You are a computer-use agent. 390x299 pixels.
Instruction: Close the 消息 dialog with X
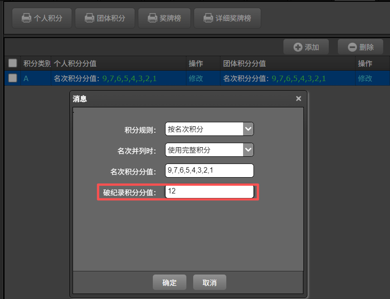coord(298,98)
